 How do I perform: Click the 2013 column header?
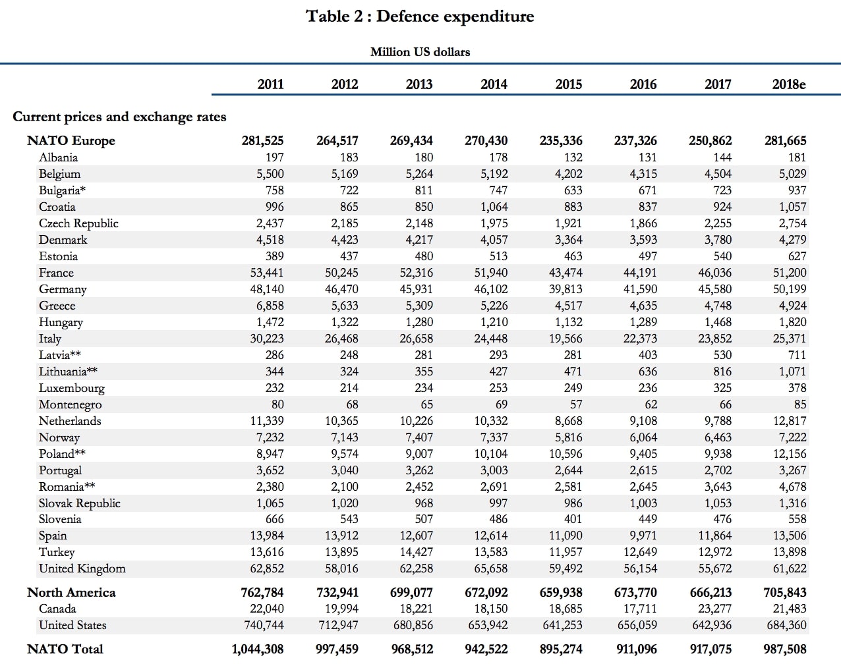pos(419,84)
